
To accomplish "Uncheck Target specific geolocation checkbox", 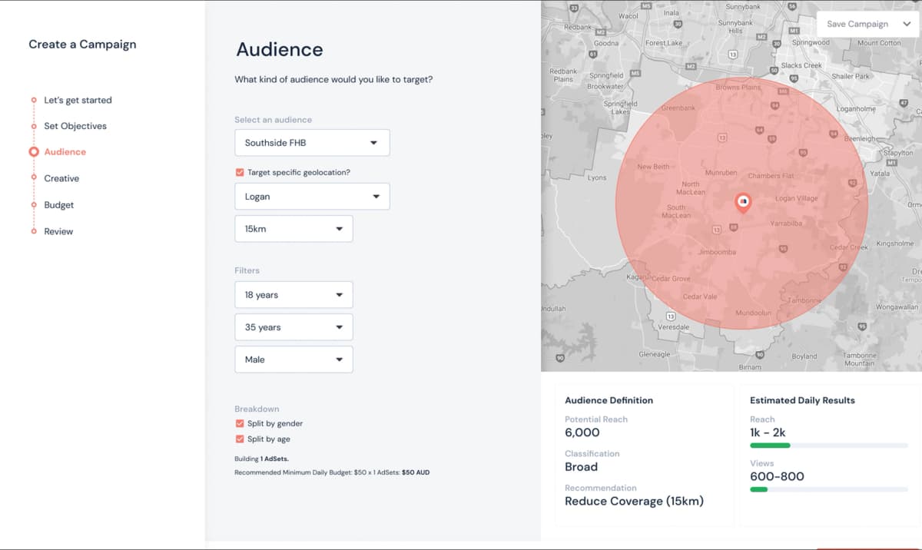I will pyautogui.click(x=240, y=173).
